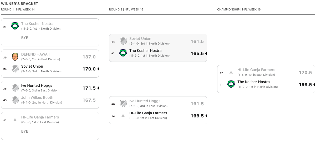Screen dimensions: 316x141
Task: Click John Wilkes Booth shield icon
Action: click(x=15, y=100)
